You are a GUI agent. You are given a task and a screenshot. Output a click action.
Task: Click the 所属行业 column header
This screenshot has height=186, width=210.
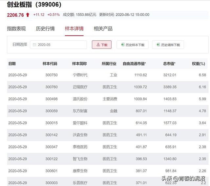109,64
